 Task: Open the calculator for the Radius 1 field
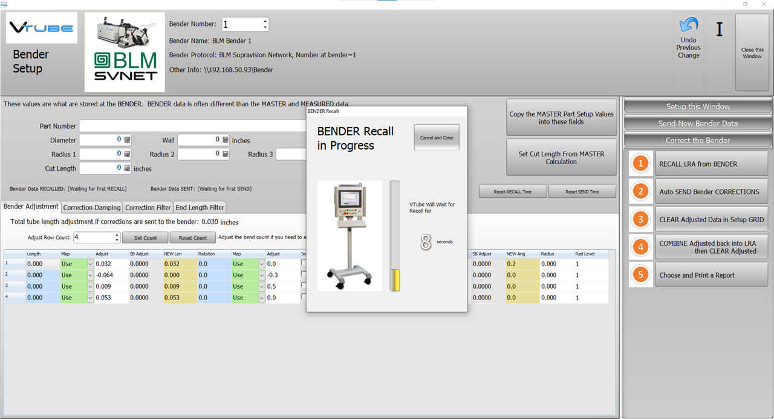(128, 154)
